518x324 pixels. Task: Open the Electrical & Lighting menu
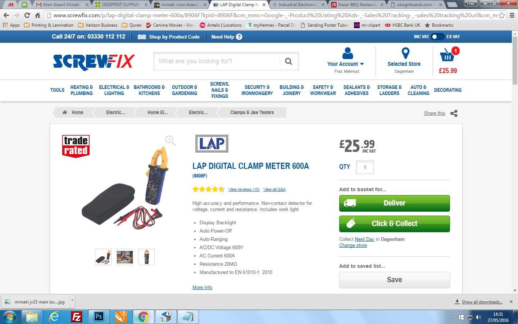114,90
